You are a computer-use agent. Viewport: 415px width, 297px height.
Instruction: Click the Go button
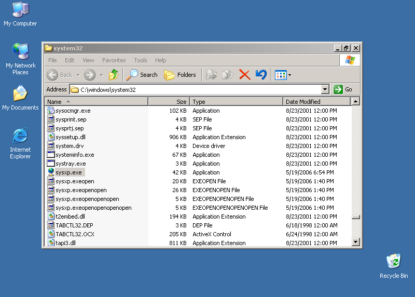click(x=343, y=89)
